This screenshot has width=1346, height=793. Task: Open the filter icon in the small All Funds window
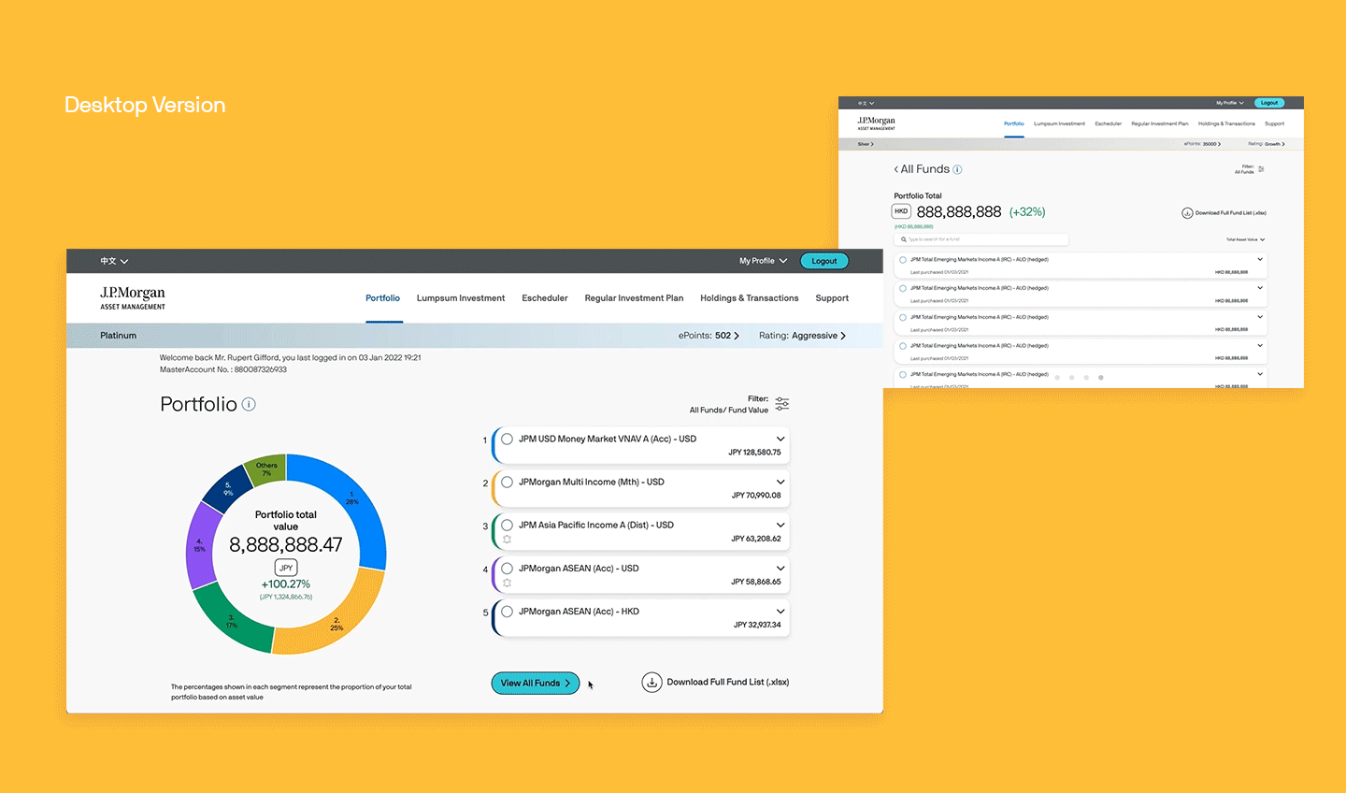(1261, 169)
